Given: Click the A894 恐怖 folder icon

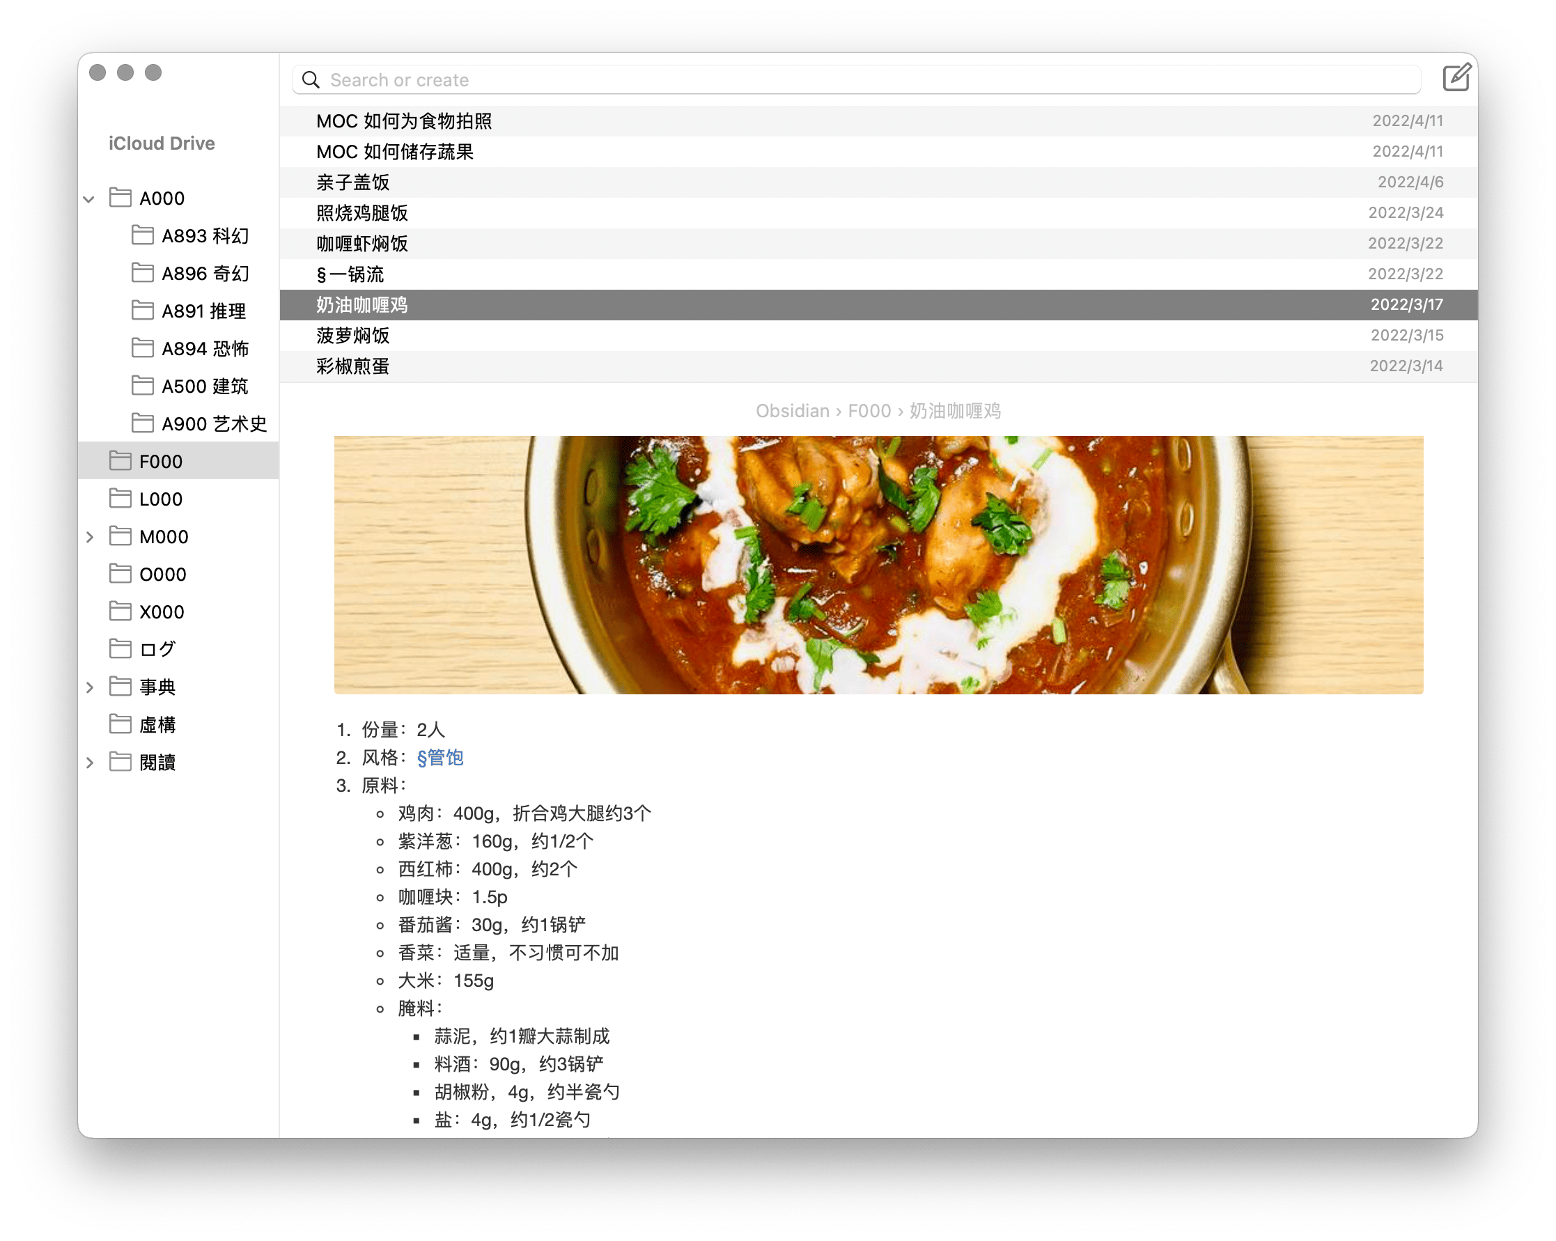Looking at the screenshot, I should pos(143,347).
